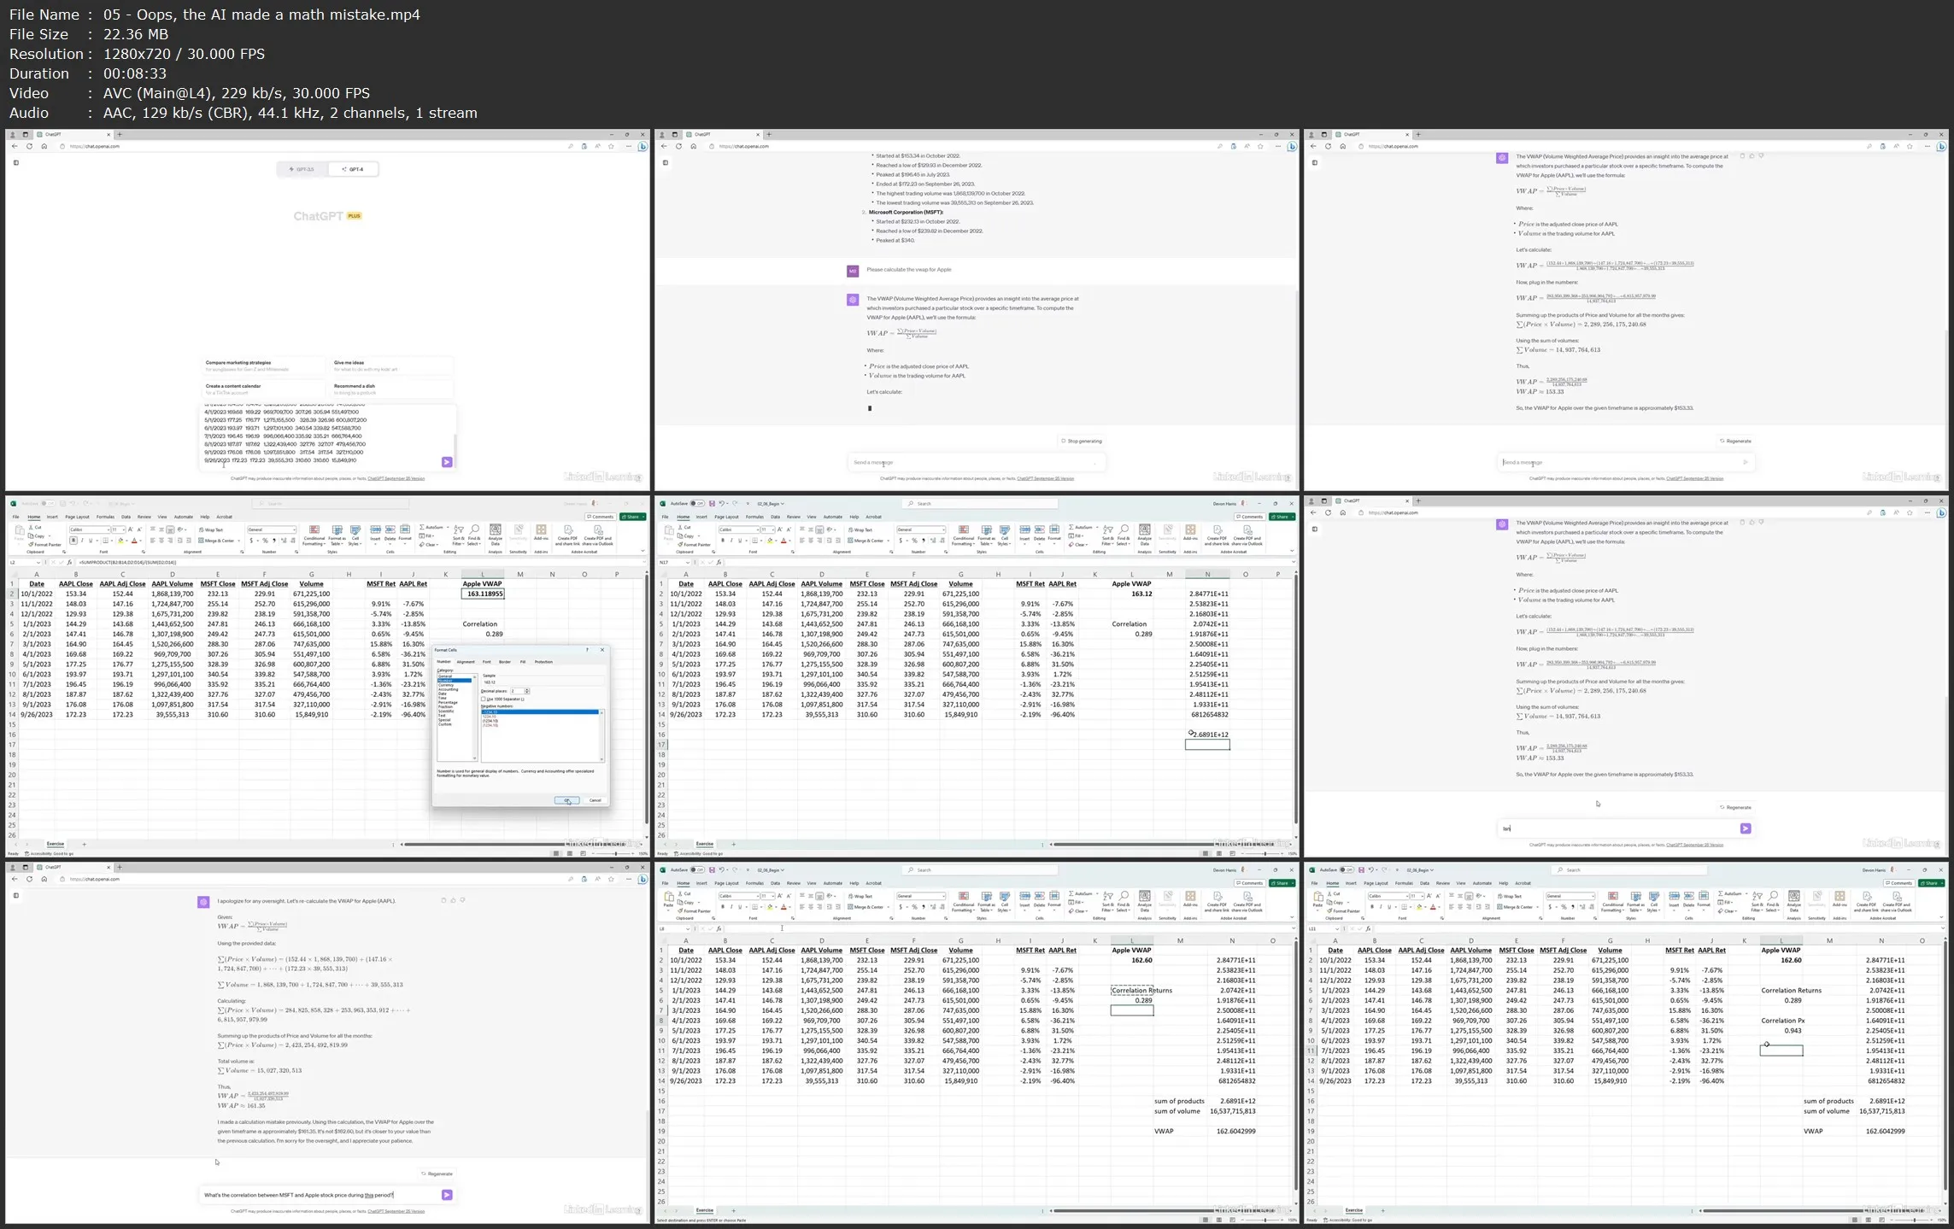Open sidebar toggle icon on GPT-4 selector page
This screenshot has width=1954, height=1229.
click(x=15, y=162)
